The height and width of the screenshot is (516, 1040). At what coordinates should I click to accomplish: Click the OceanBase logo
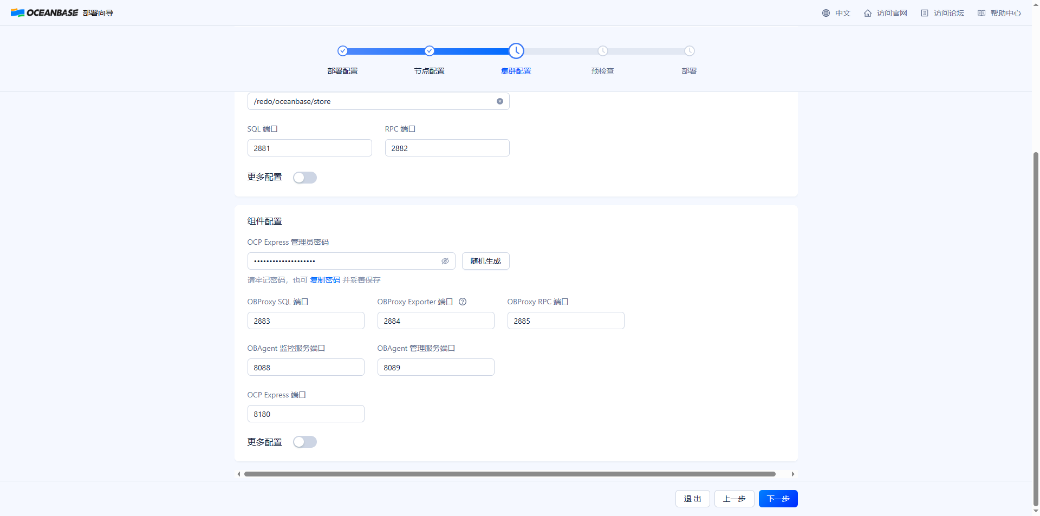[x=44, y=13]
